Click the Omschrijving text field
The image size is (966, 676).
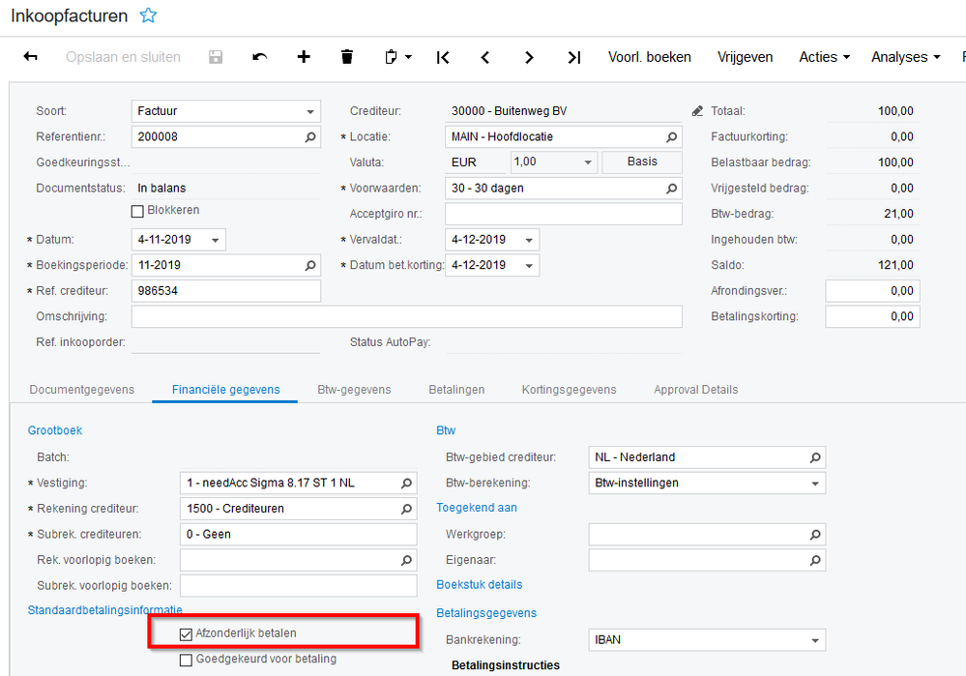click(406, 316)
